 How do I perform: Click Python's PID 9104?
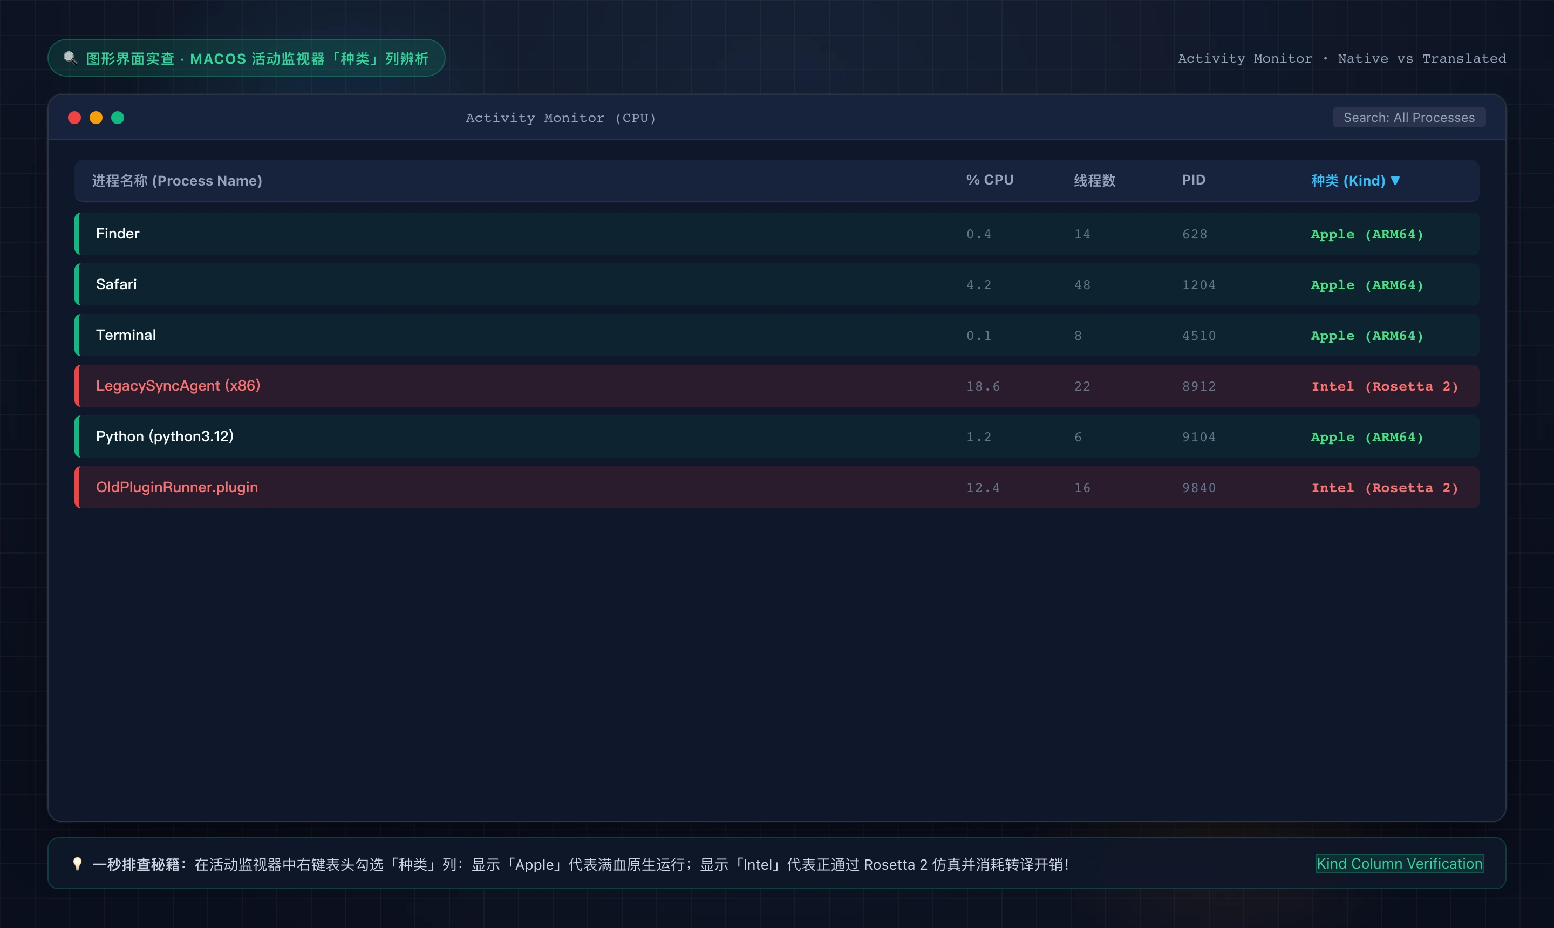tap(1199, 437)
